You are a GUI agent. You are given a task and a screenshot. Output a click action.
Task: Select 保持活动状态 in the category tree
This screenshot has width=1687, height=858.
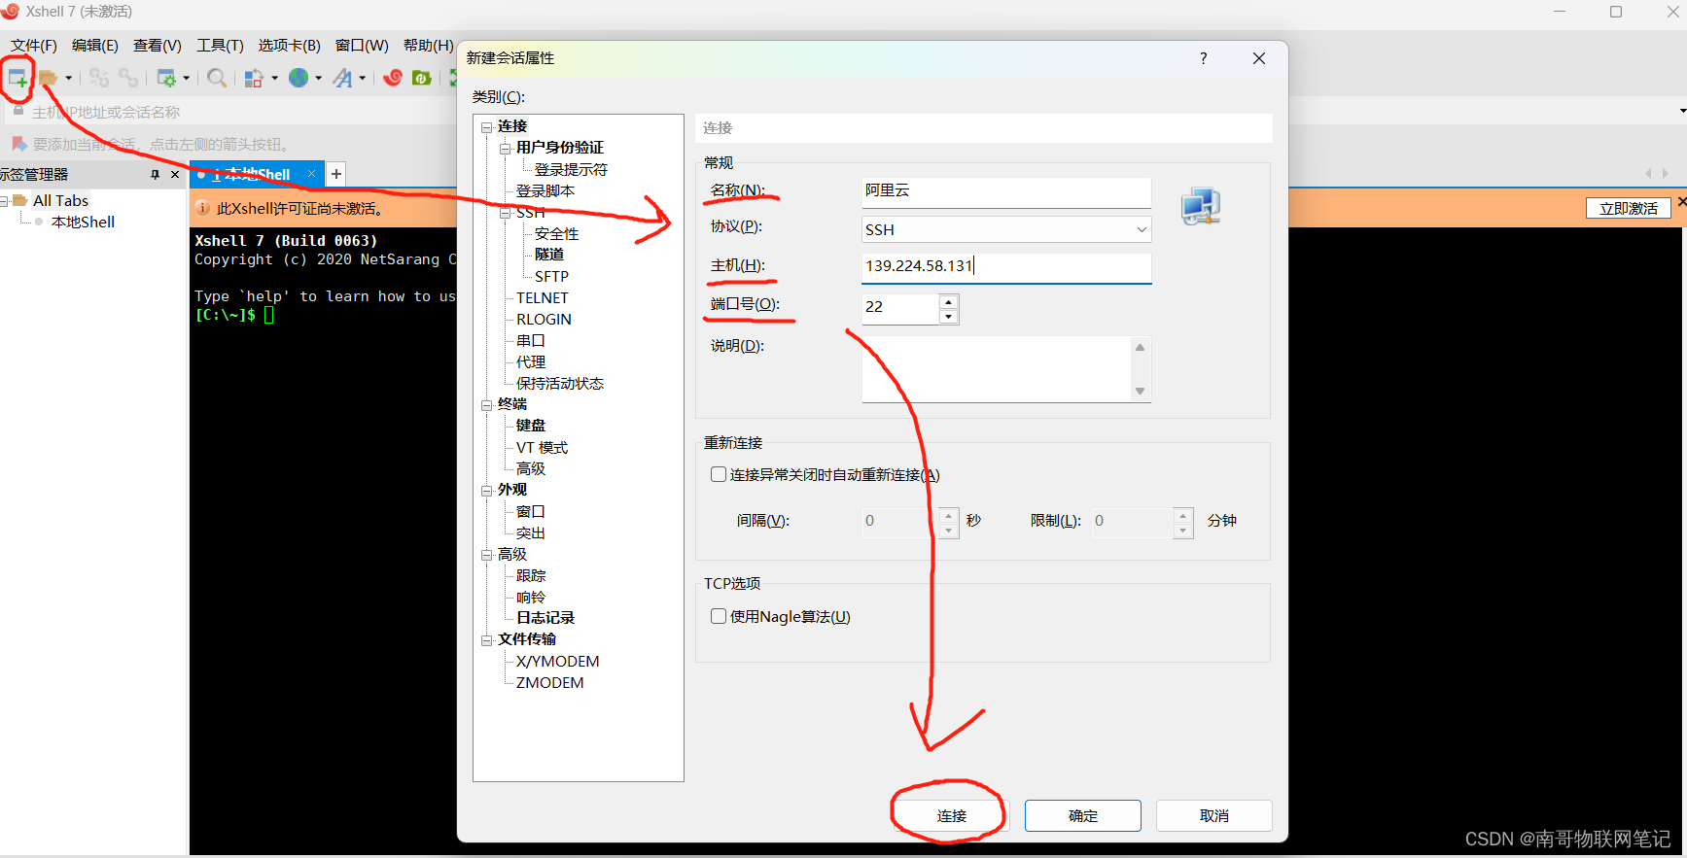click(x=560, y=384)
